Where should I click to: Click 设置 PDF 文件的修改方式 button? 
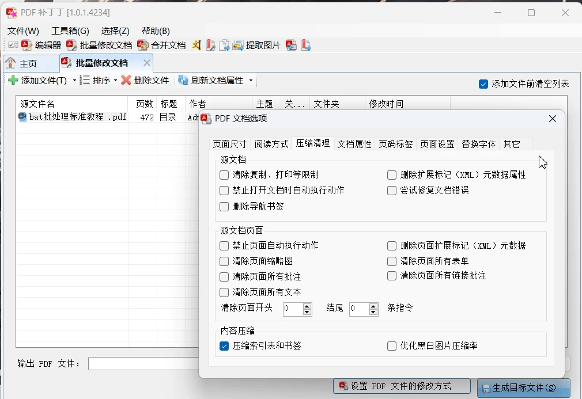point(402,386)
